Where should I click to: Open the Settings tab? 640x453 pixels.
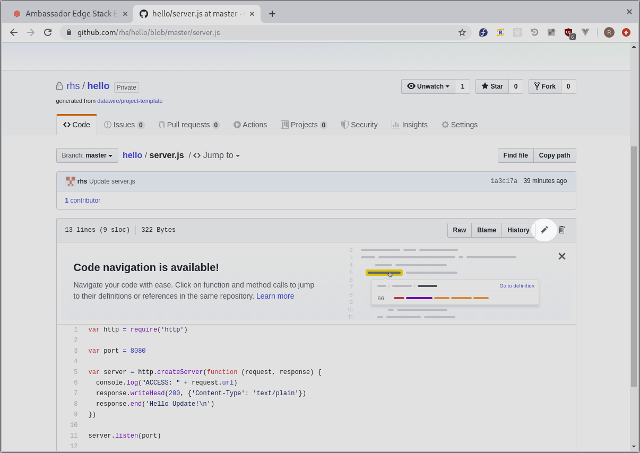(x=460, y=125)
